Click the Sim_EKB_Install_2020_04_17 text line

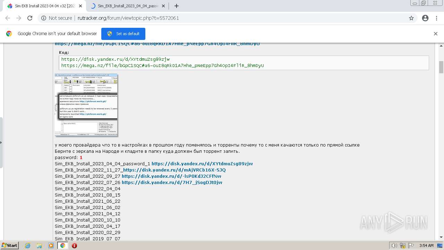[x=87, y=226]
